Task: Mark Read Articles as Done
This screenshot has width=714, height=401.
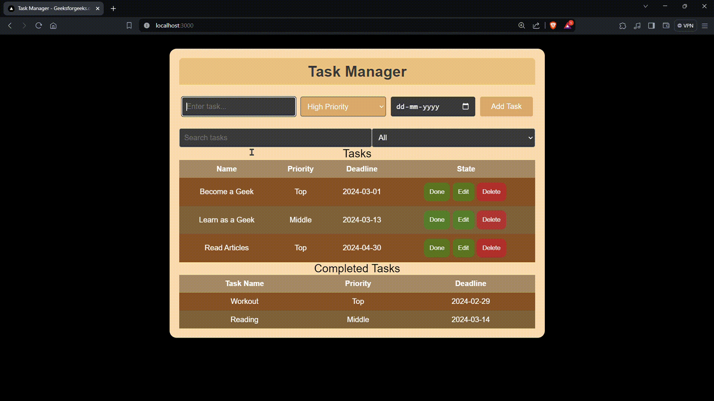Action: pos(437,248)
